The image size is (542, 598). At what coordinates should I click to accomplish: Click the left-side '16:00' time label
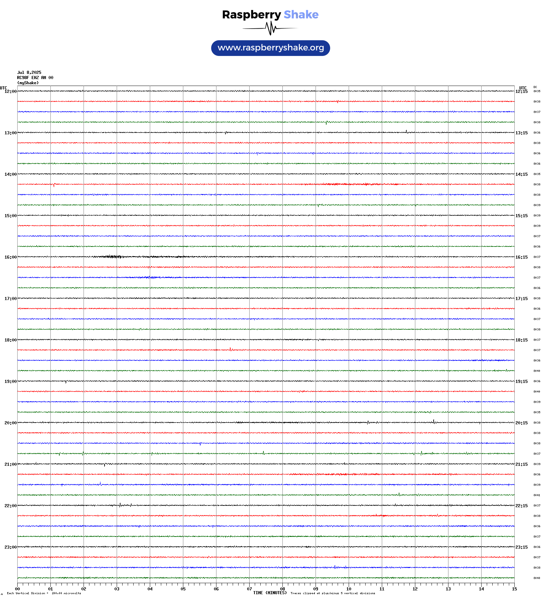tap(10, 257)
